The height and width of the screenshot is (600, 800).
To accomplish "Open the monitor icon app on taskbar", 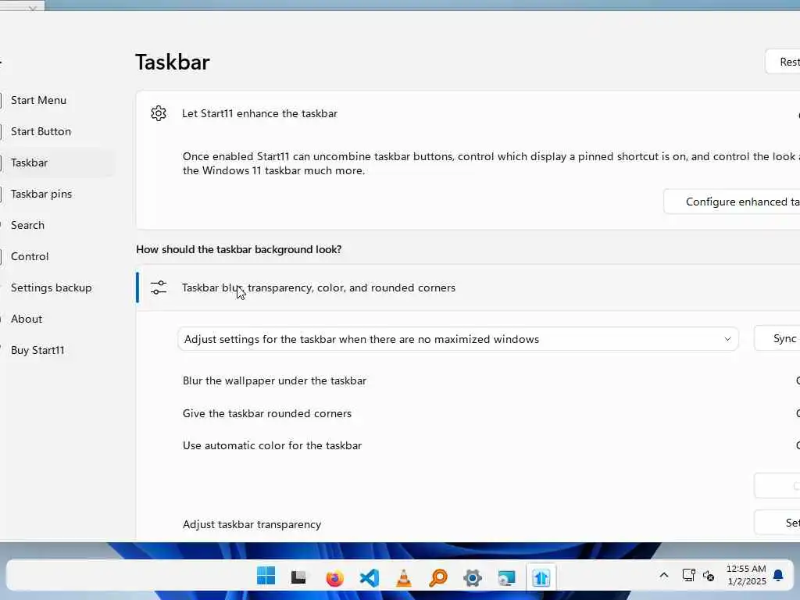I will (506, 578).
